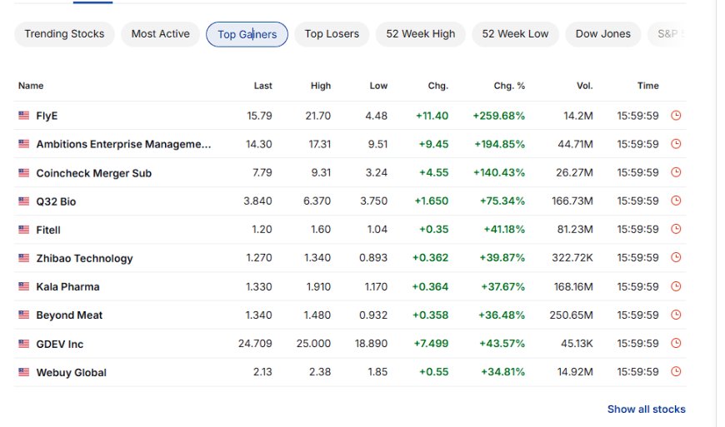Click the High column header
This screenshot has width=725, height=427.
pyautogui.click(x=321, y=86)
